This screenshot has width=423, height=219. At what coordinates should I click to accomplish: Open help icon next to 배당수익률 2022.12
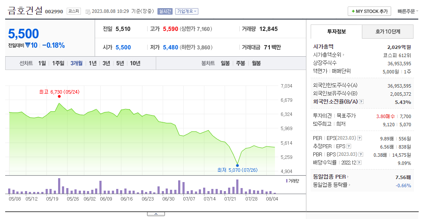[359, 162]
